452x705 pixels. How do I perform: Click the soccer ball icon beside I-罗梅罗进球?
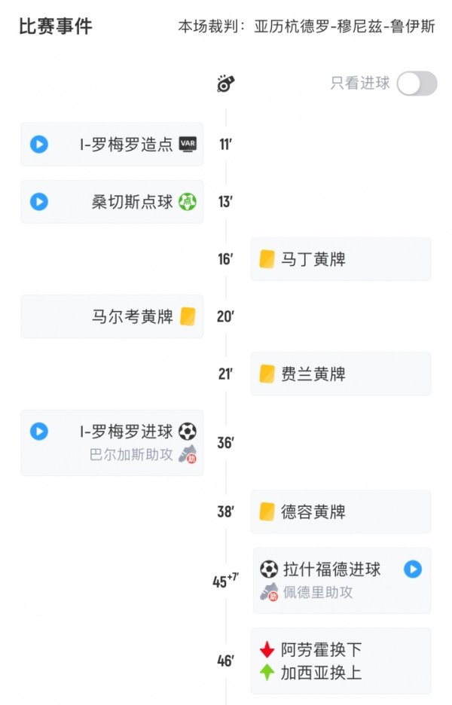click(188, 431)
